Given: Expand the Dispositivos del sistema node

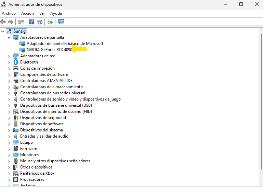Looking at the screenshot, I should pyautogui.click(x=9, y=130).
